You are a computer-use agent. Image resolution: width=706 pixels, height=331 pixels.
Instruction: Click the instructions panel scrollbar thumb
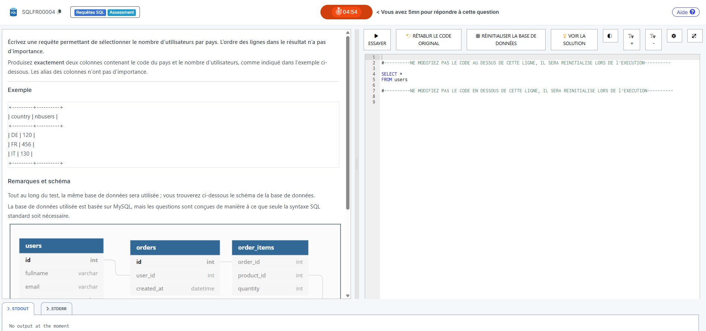tap(348, 123)
